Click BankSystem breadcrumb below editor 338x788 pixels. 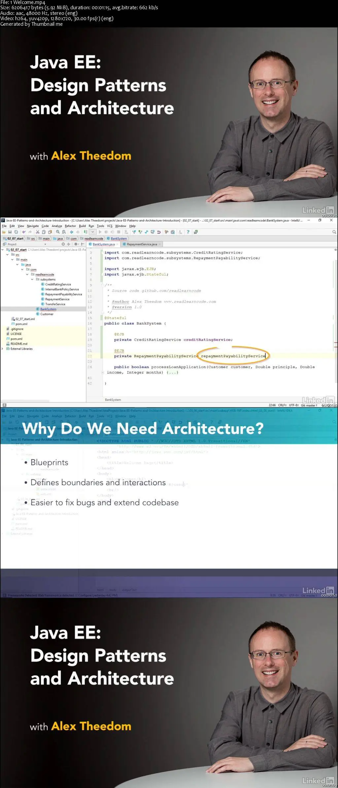pos(113,399)
